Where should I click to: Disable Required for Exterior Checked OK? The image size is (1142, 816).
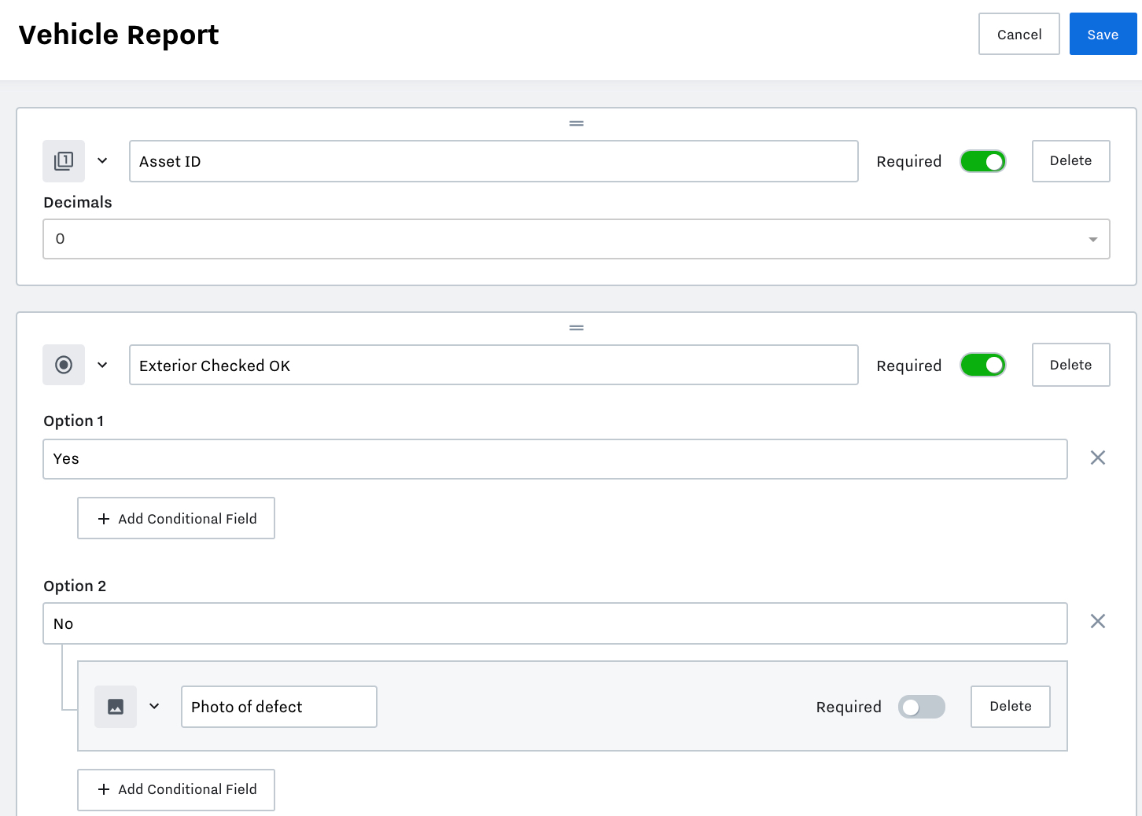coord(983,366)
